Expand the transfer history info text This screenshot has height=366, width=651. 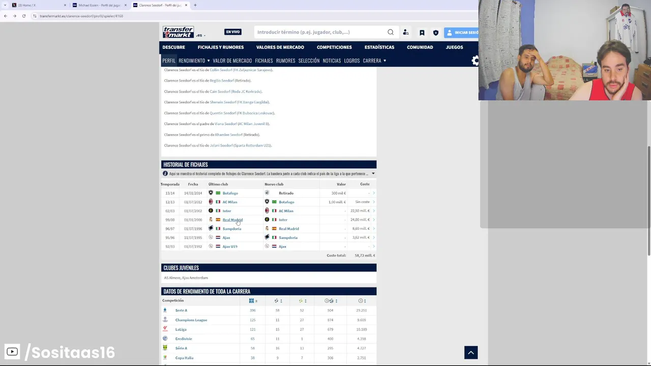coord(373,174)
